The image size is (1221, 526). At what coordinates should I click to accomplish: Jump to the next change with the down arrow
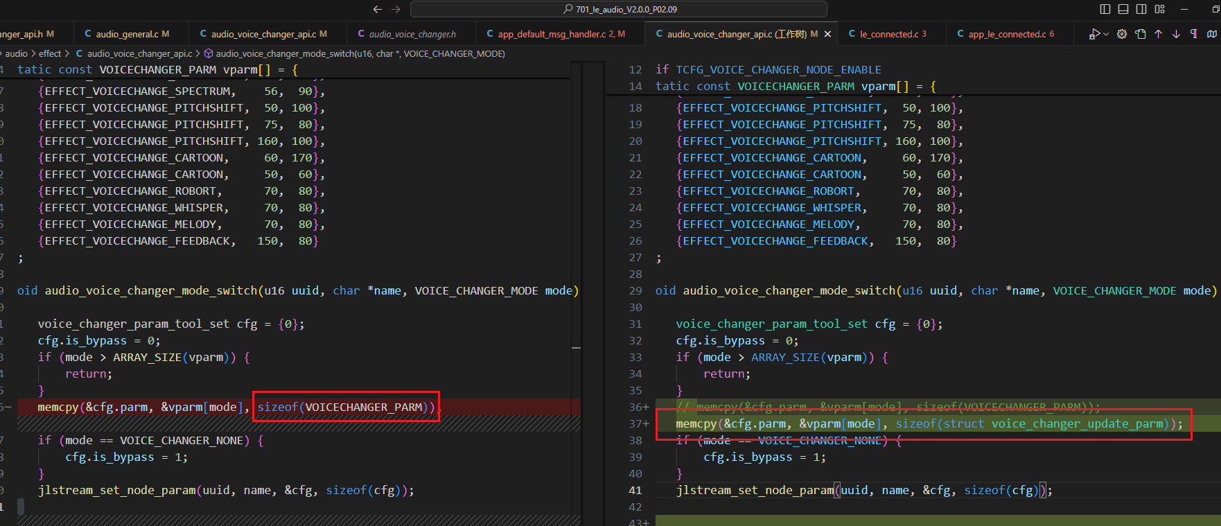[x=1176, y=34]
